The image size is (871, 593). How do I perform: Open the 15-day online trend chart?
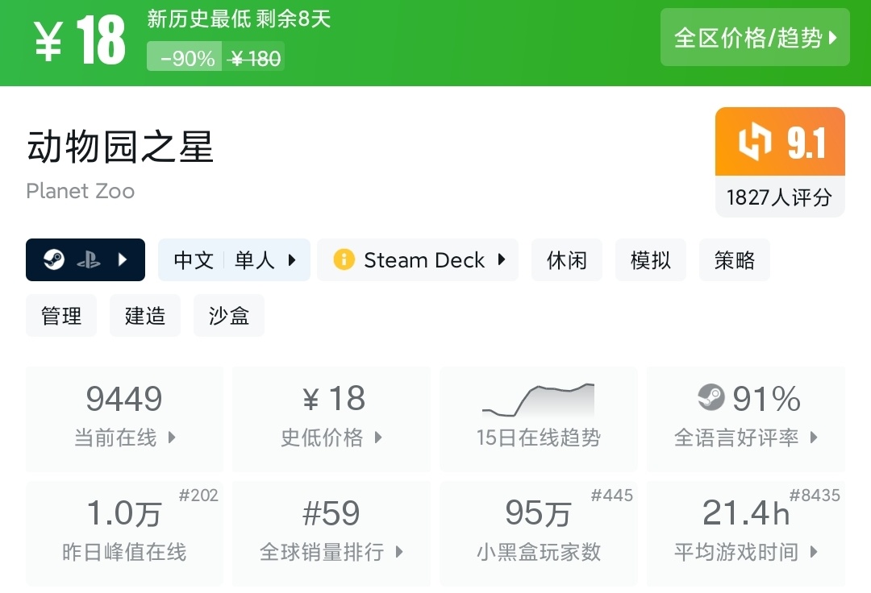[x=538, y=418]
